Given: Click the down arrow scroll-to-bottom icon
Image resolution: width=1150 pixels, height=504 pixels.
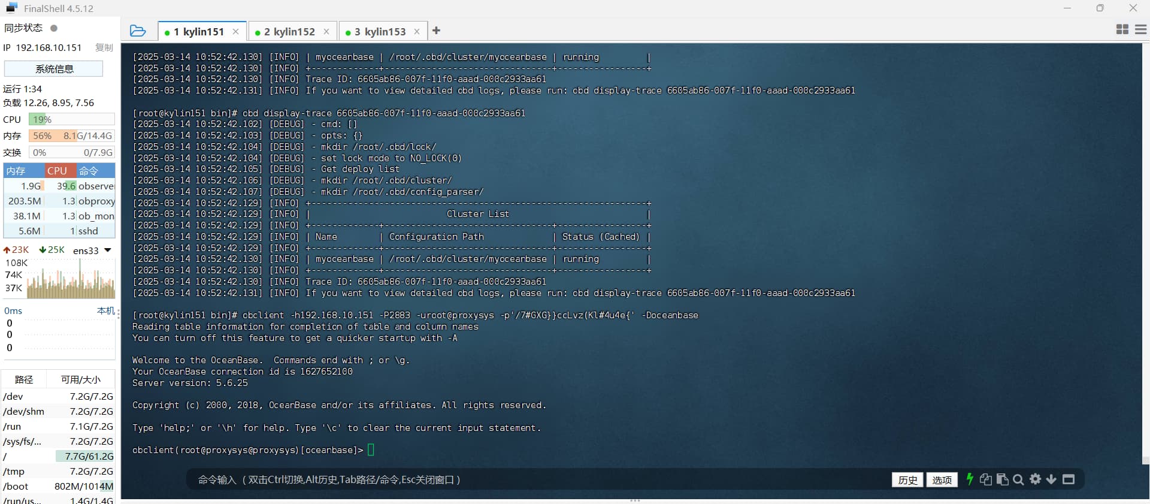Looking at the screenshot, I should (x=1051, y=479).
